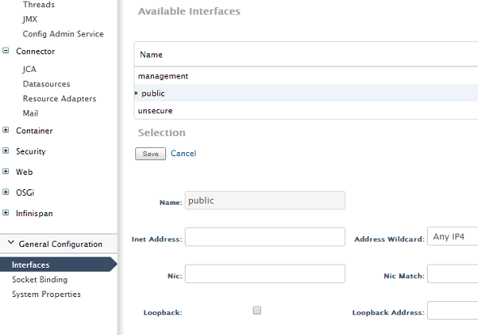478x335 pixels.
Task: Expand the Security section icon
Action: (6, 151)
